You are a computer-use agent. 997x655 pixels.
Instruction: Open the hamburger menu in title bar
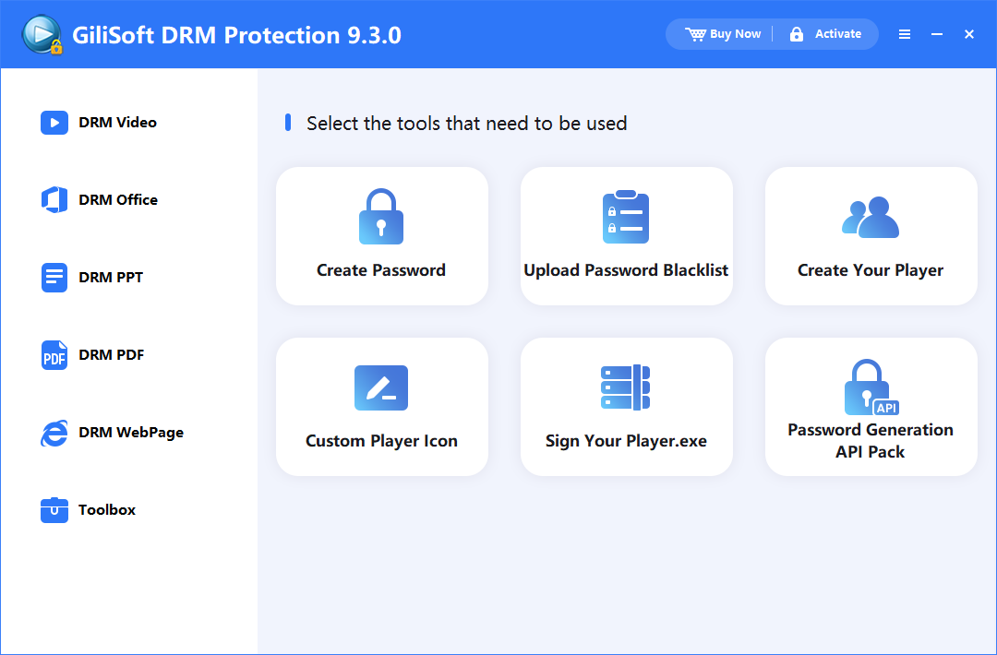pos(904,34)
